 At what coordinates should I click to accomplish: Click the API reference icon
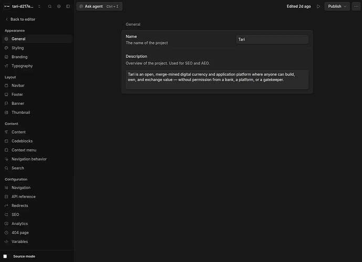[6, 196]
